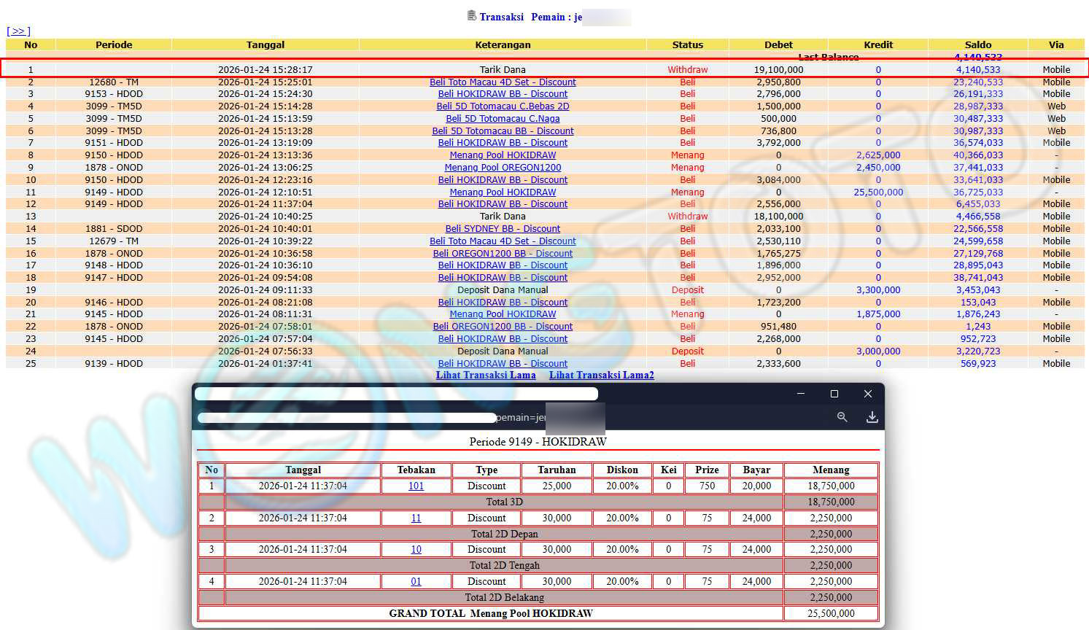Minimize the popup window
This screenshot has width=1089, height=630.
click(x=801, y=394)
